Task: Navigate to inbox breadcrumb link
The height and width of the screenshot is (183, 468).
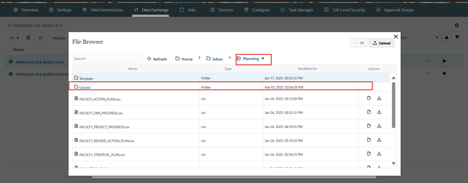Action: [x=215, y=59]
